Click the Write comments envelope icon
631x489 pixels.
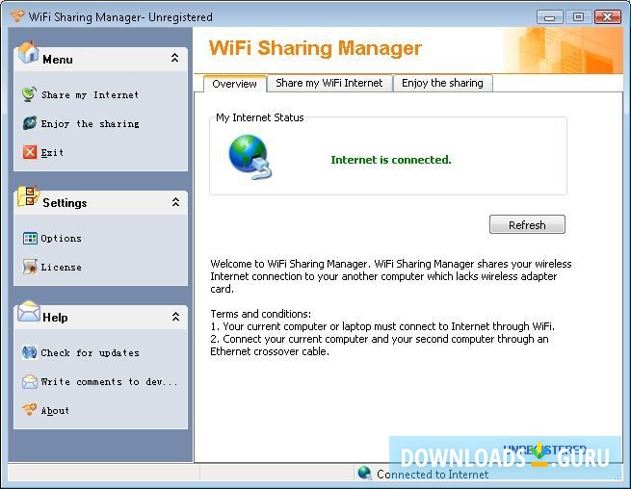point(30,381)
